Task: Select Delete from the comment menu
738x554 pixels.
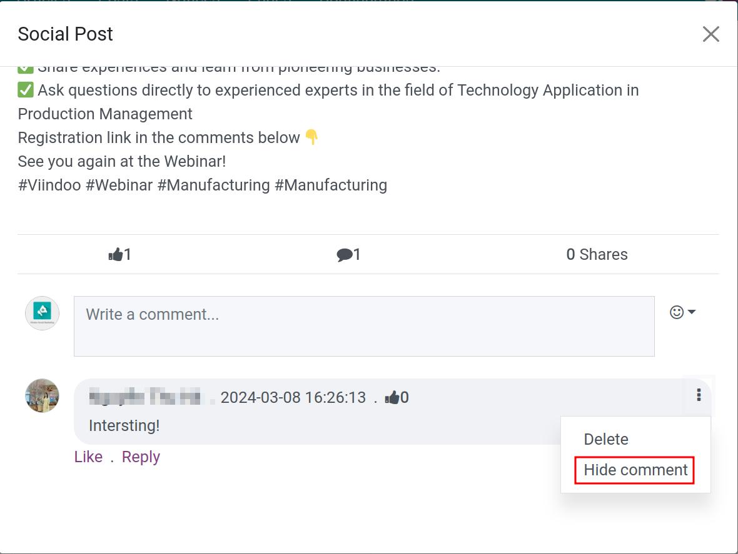Action: tap(605, 439)
